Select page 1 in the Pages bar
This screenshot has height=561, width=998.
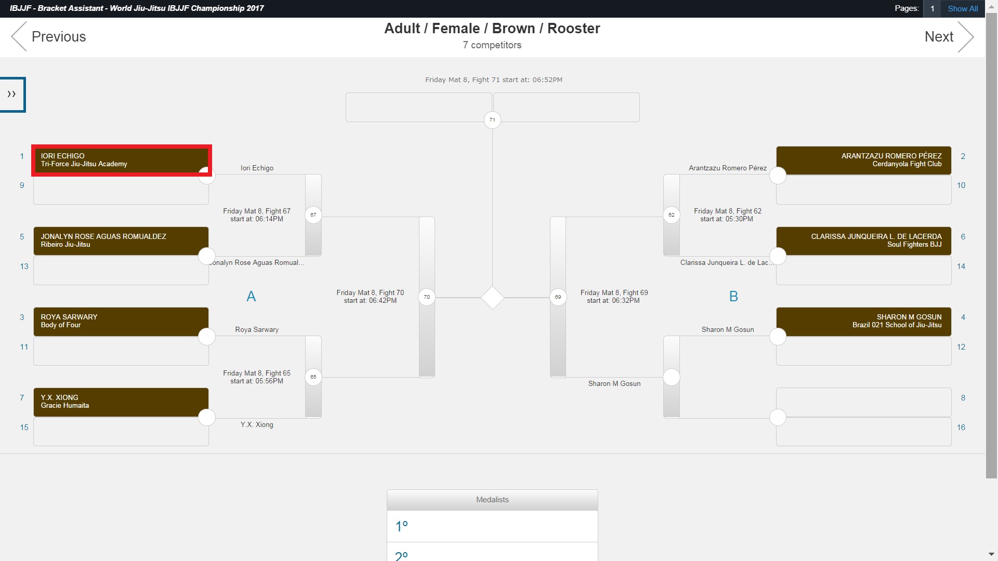932,8
